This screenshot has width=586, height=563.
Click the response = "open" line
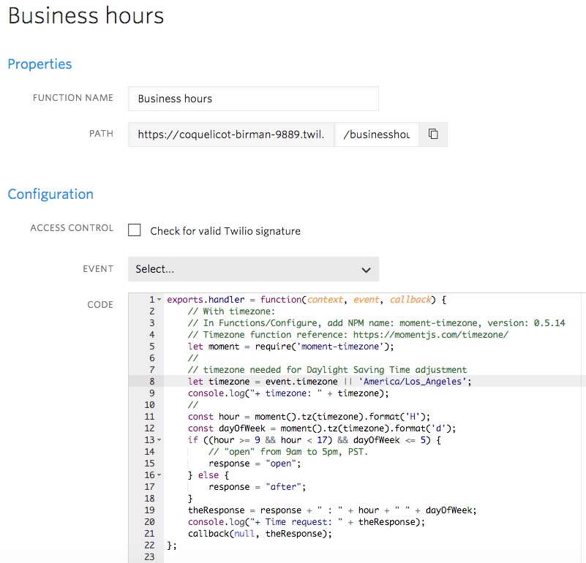pyautogui.click(x=255, y=464)
